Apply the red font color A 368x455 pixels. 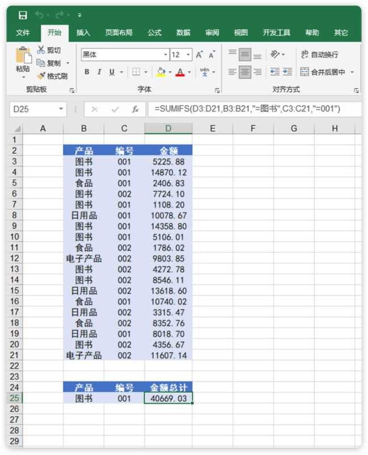[180, 72]
